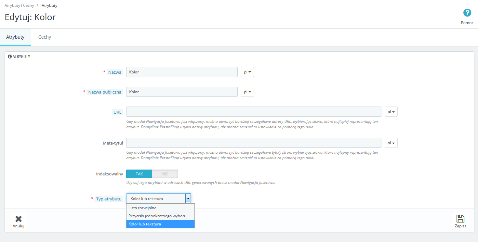Screen dimensions: 478x242
Task: Open language dropdown next to Nazwa publiczna
Action: [247, 92]
